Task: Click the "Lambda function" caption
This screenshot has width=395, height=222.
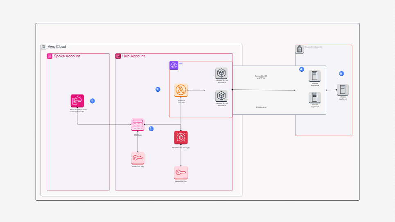Action: (181, 101)
